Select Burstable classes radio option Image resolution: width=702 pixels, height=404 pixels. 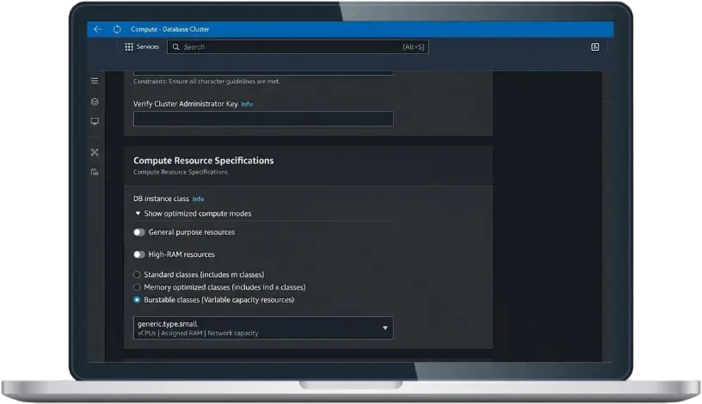tap(137, 300)
